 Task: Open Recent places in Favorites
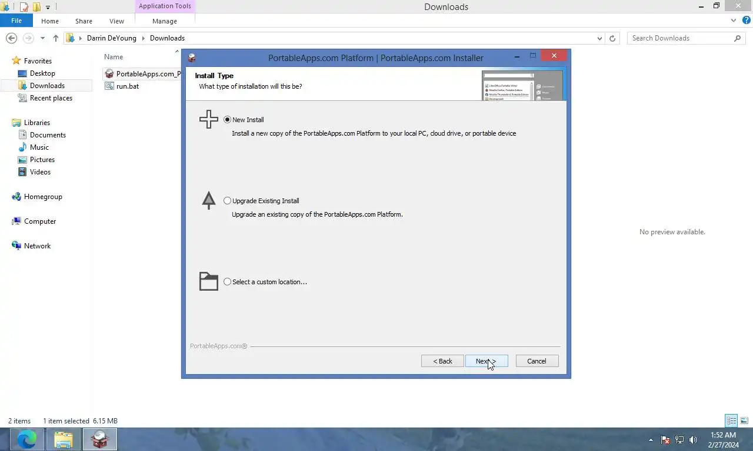51,98
